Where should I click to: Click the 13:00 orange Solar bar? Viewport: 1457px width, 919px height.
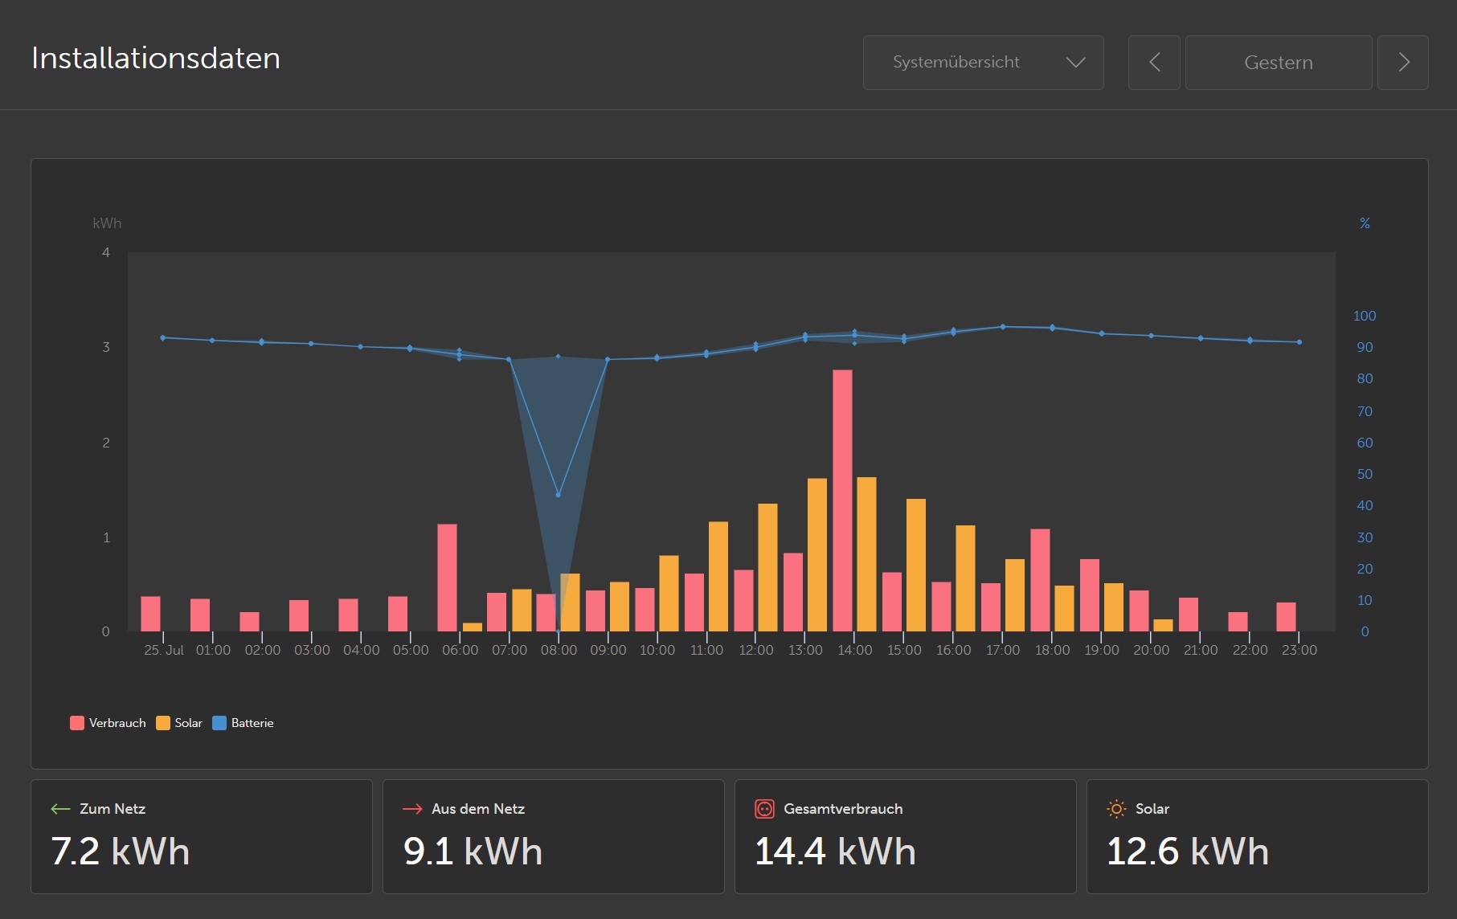pos(817,554)
